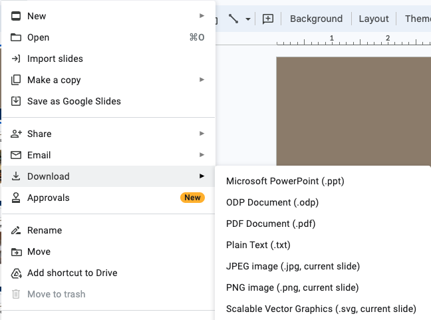431x320 pixels.
Task: Click the copy icon beside Make a copy
Action: pyautogui.click(x=16, y=80)
